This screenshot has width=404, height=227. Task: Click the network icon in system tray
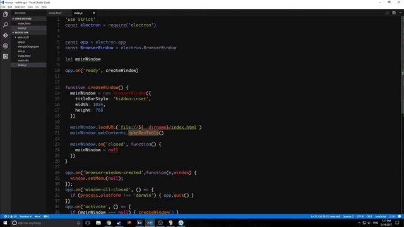pyautogui.click(x=364, y=223)
